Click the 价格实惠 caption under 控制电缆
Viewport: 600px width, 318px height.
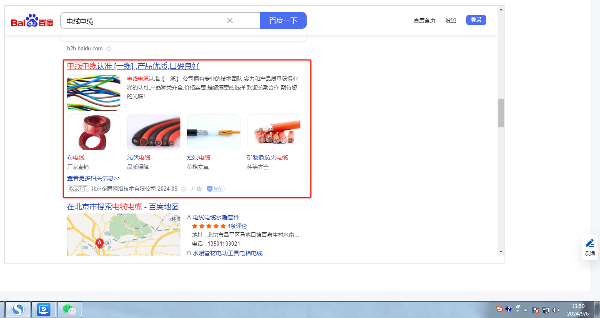198,167
